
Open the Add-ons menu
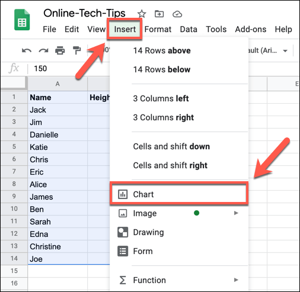[251, 29]
